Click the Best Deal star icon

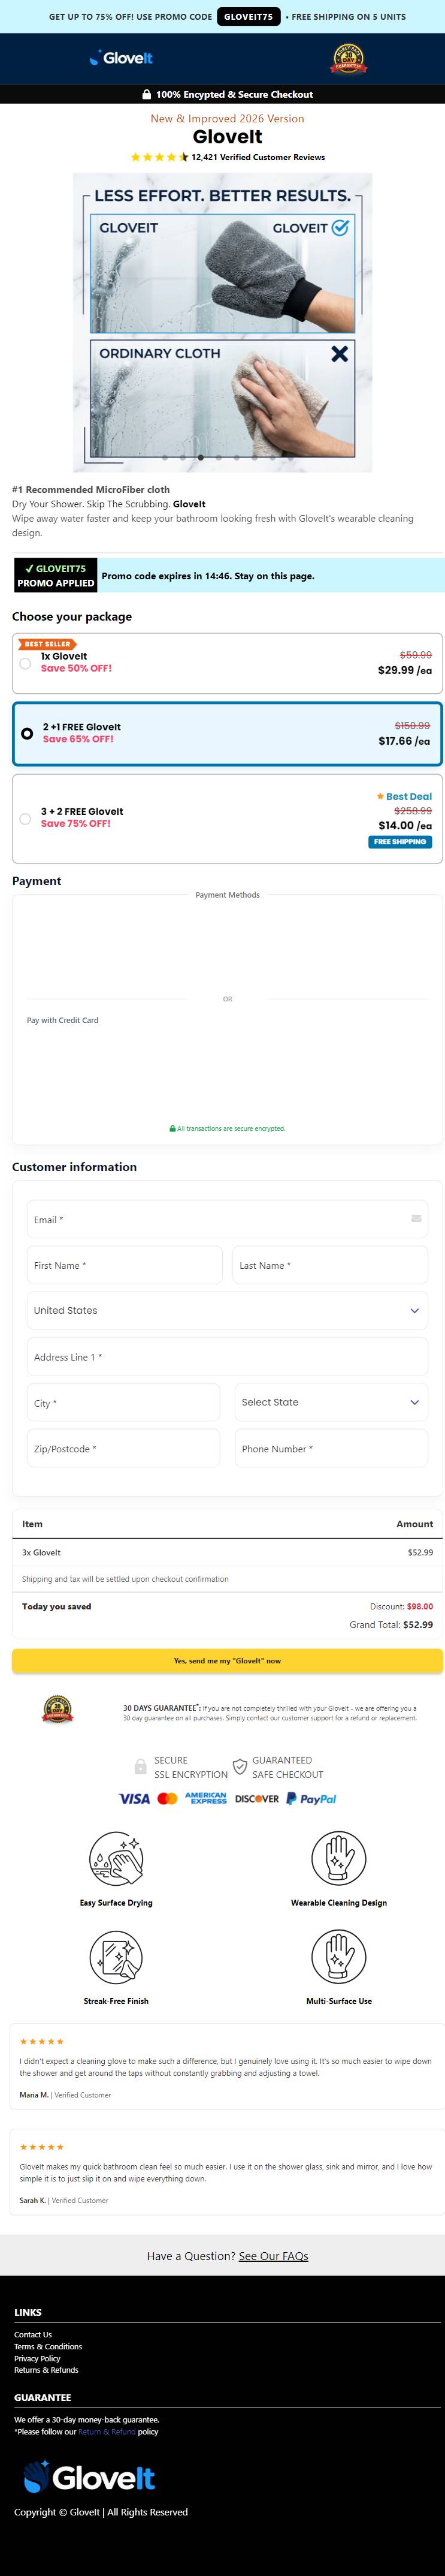coord(379,796)
